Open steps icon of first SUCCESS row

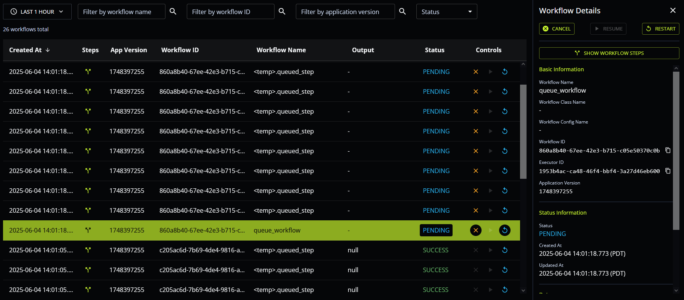(88, 250)
